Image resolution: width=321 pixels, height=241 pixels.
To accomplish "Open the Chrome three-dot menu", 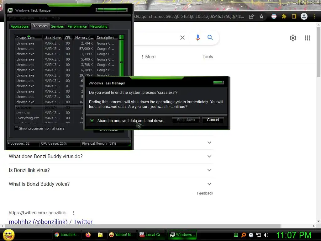I will pos(314,16).
